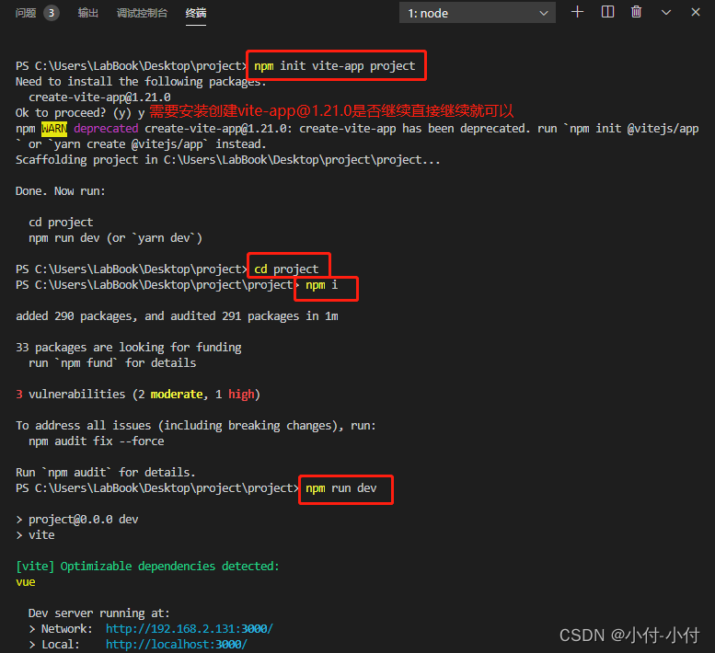Switch to the 输出 (Output) tab
715x653 pixels.
pos(88,13)
